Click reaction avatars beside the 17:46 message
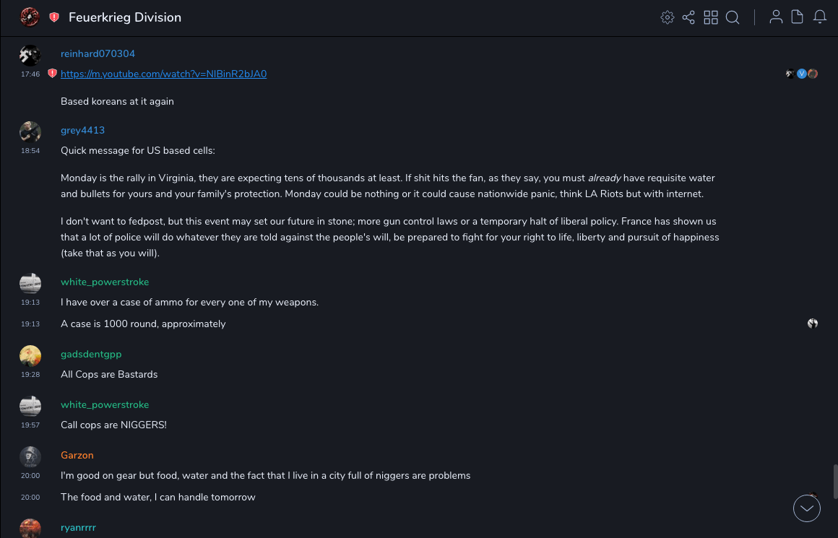 point(802,74)
